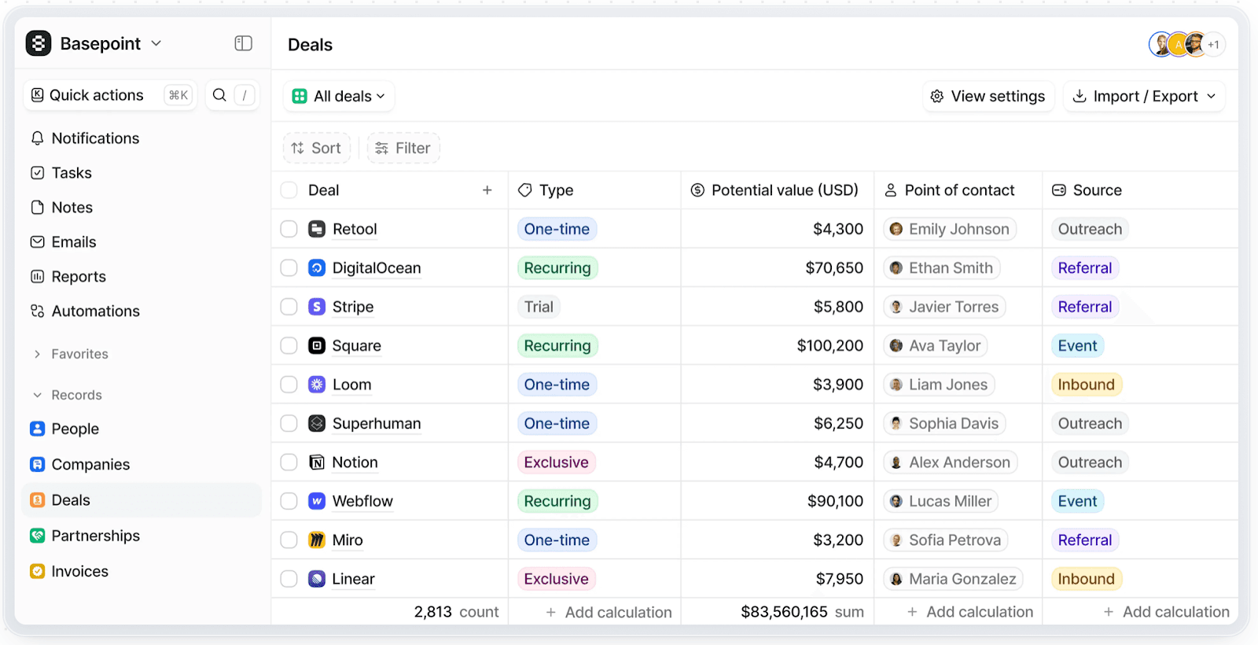Screen dimensions: 1258x645
Task: Open Partnerships in the sidebar
Action: [95, 536]
